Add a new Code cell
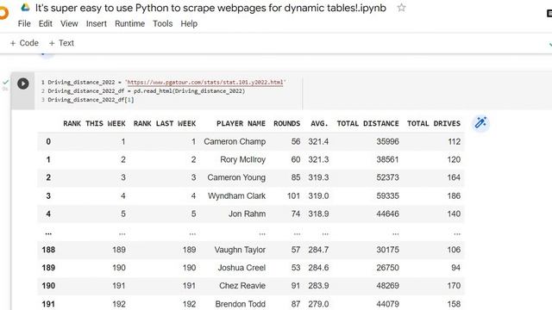This screenshot has width=552, height=310. (24, 43)
